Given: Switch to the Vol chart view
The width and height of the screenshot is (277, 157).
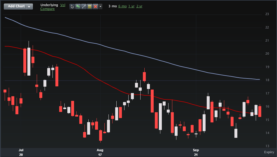Looking at the screenshot, I should (x=63, y=5).
